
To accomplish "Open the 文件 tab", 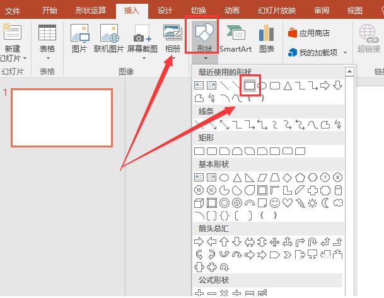I will pyautogui.click(x=13, y=11).
